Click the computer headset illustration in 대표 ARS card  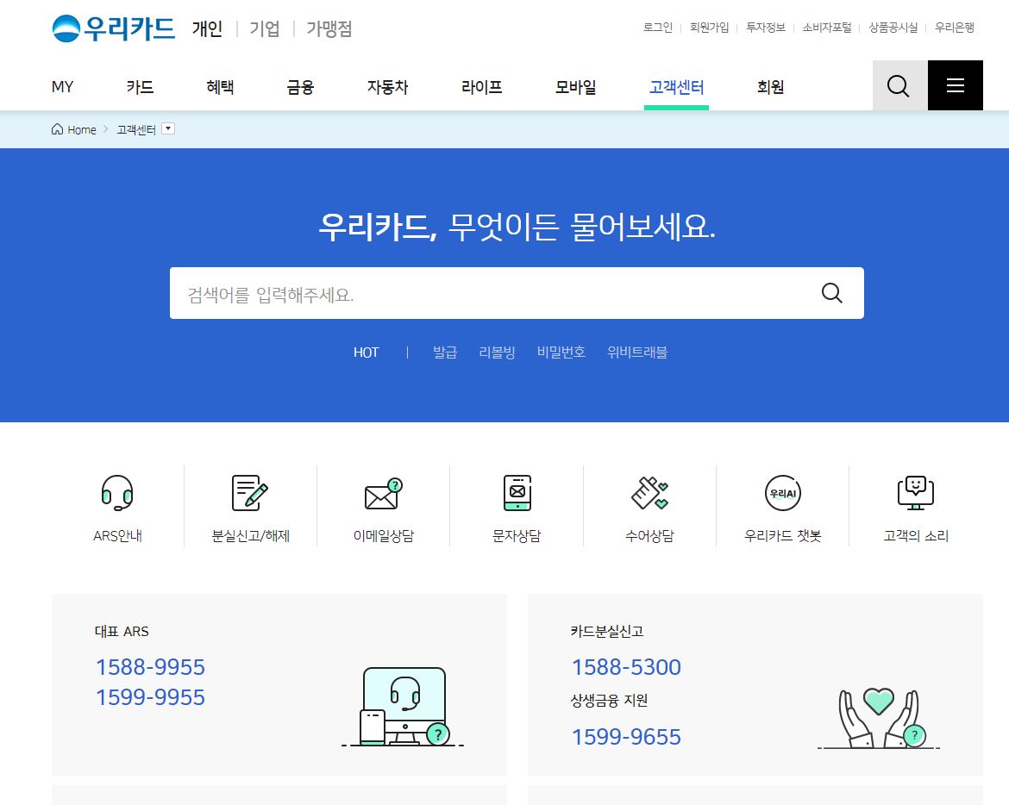click(x=403, y=707)
